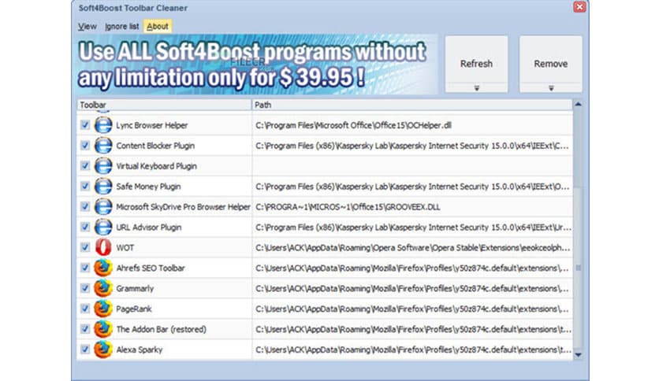
Task: Open the Ignore list menu
Action: (x=122, y=27)
